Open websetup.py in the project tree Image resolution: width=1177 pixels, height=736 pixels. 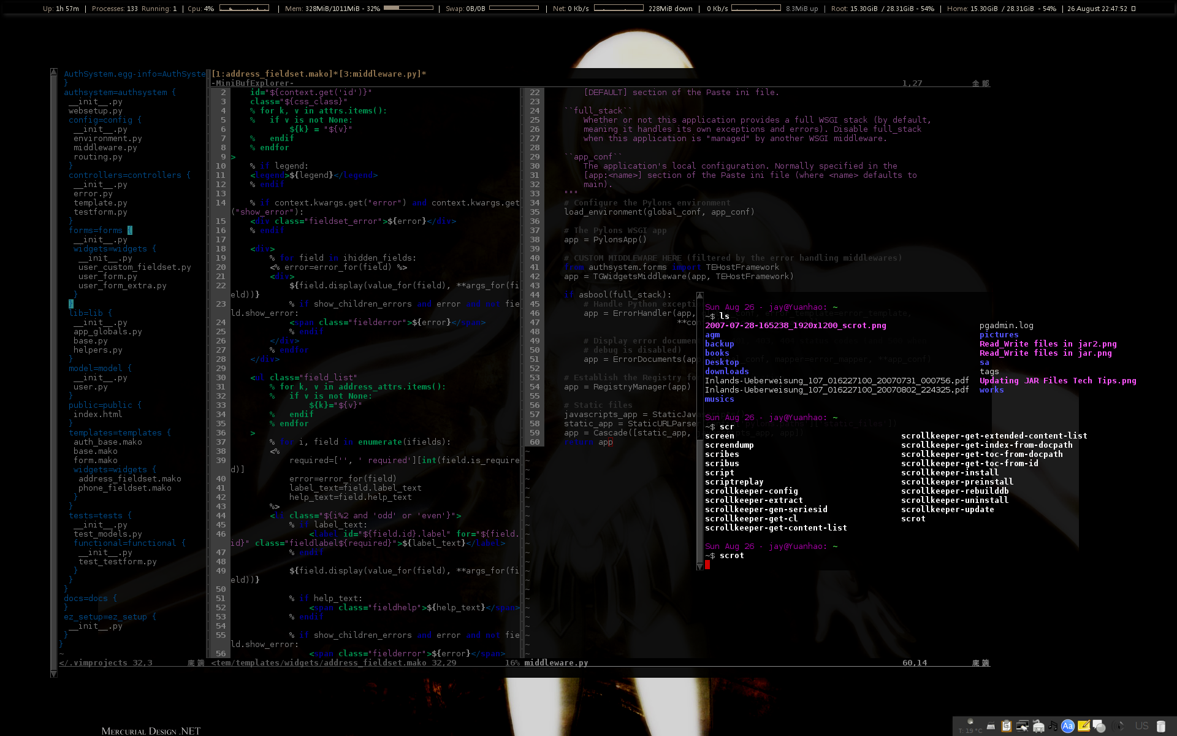coord(96,111)
